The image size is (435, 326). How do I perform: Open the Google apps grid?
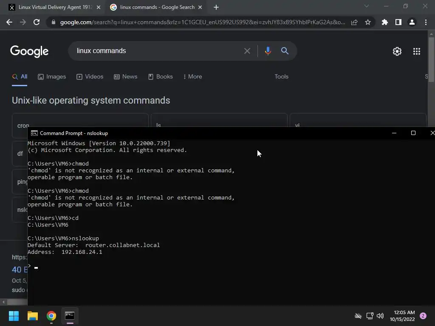(416, 51)
